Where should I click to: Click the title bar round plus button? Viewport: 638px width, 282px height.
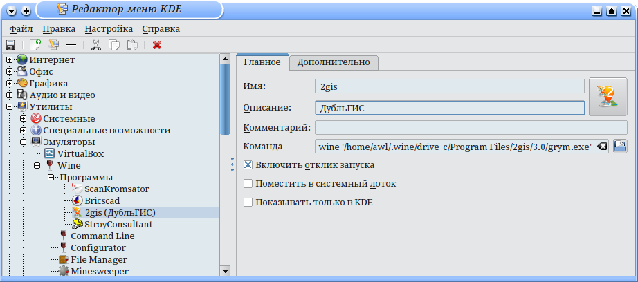point(26,11)
